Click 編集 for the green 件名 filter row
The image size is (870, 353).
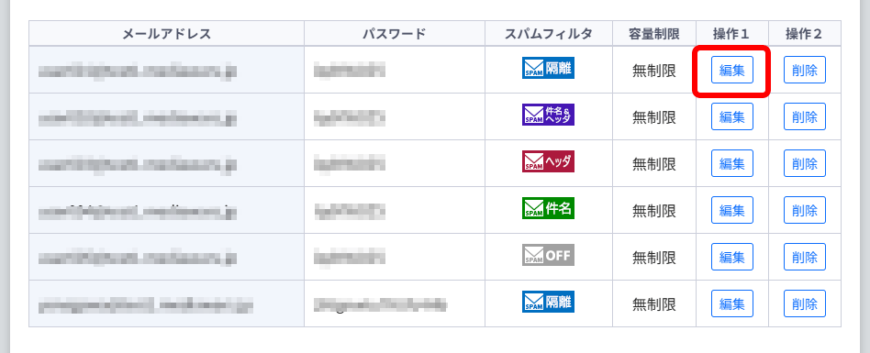[731, 210]
